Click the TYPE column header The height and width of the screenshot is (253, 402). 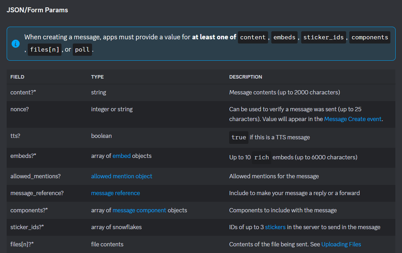click(x=97, y=77)
